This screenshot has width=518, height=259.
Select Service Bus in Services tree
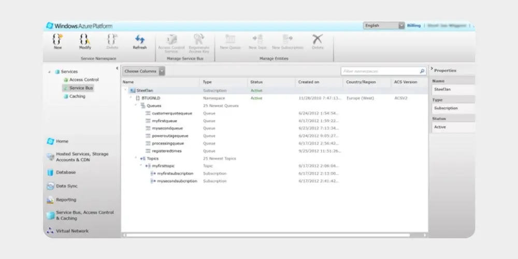coord(78,88)
